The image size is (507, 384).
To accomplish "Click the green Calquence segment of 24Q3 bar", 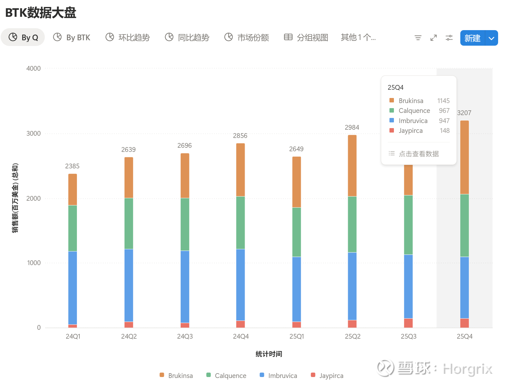I will coord(185,225).
